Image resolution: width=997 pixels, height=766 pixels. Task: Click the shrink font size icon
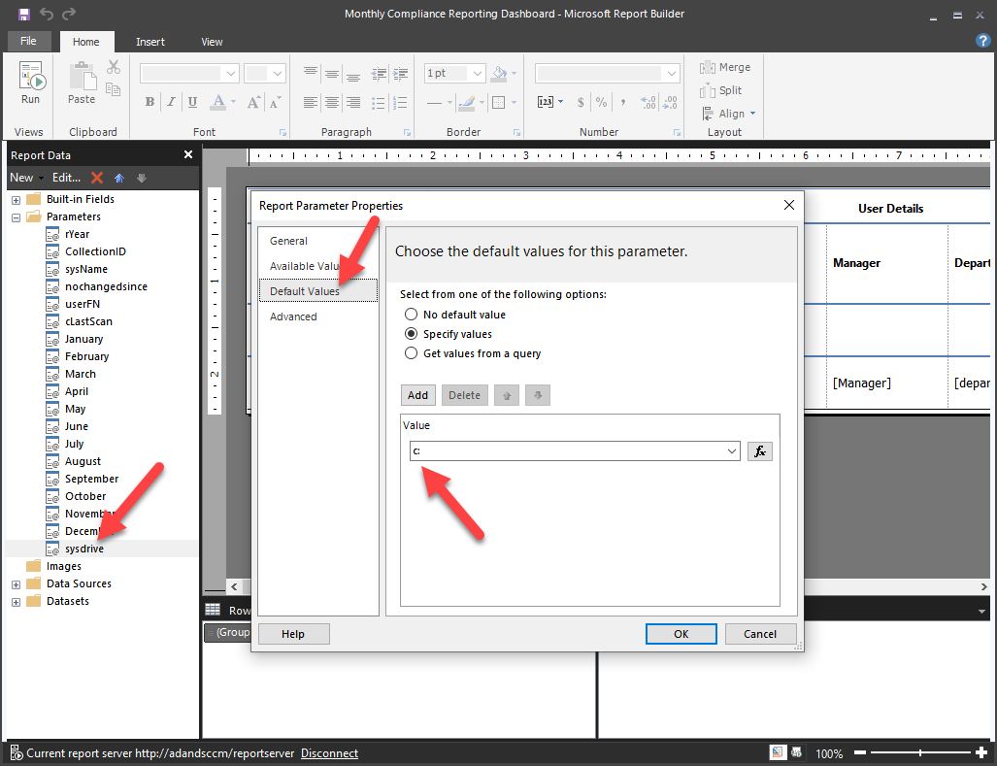275,102
